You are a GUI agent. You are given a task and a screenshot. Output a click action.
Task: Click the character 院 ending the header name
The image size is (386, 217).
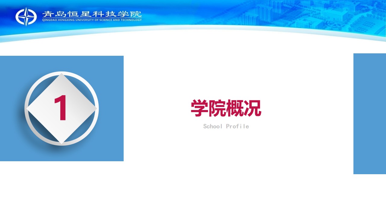tap(136, 14)
